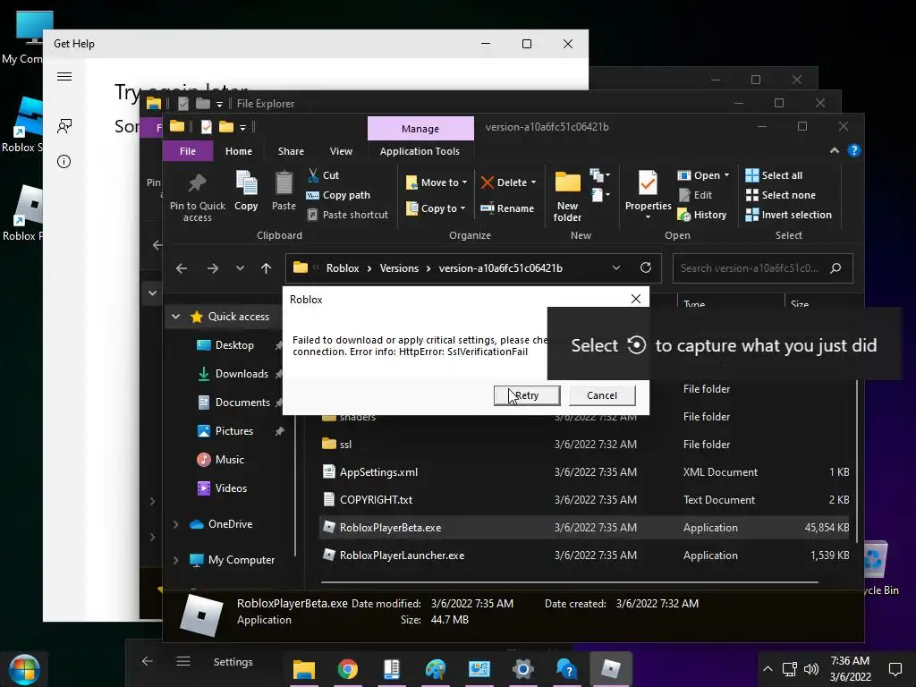Switch to the Home ribbon tab
This screenshot has height=687, width=916.
(x=239, y=151)
